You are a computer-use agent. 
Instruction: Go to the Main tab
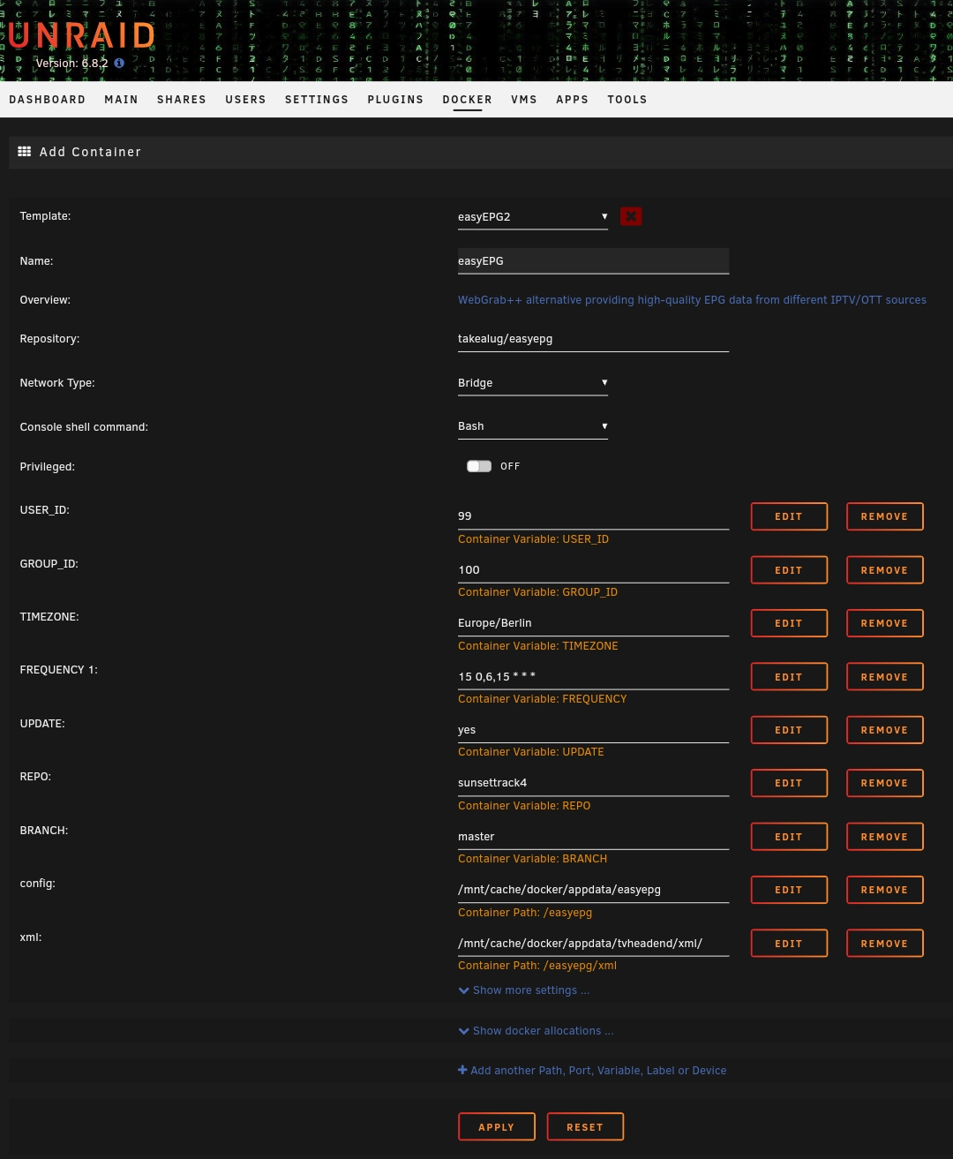pyautogui.click(x=122, y=100)
